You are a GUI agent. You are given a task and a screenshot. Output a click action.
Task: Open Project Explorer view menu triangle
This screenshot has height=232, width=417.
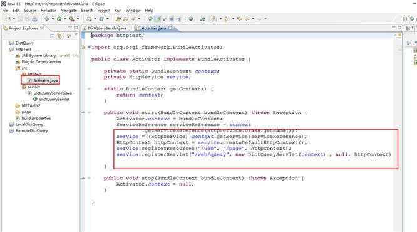76,35
